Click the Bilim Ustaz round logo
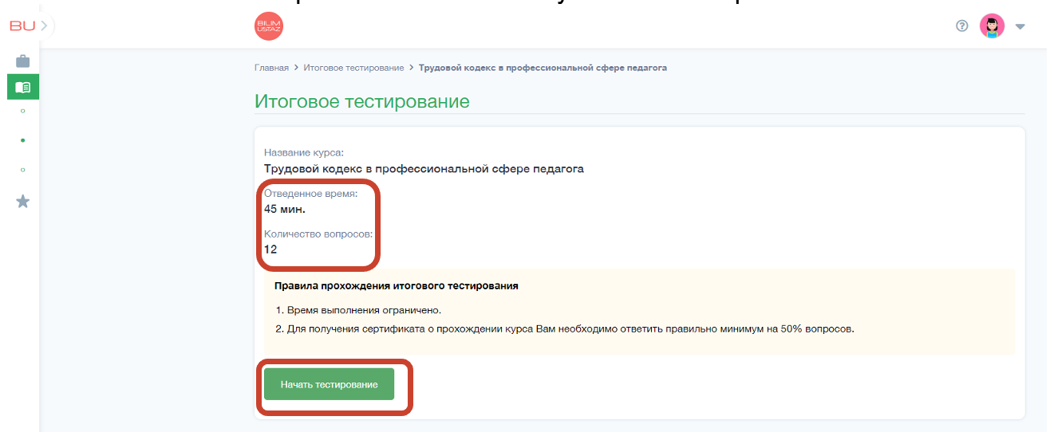The height and width of the screenshot is (436, 1050). [x=269, y=26]
